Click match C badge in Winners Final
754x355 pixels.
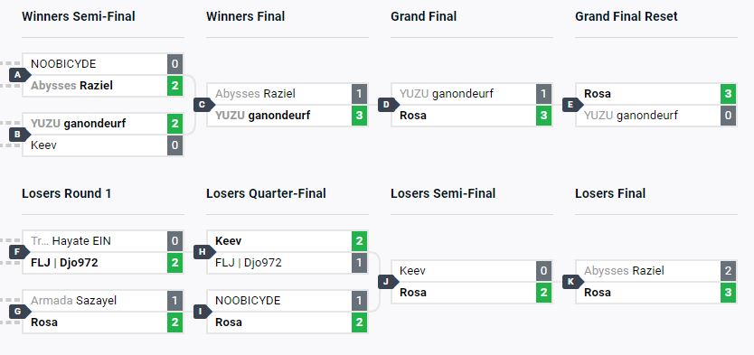point(204,105)
